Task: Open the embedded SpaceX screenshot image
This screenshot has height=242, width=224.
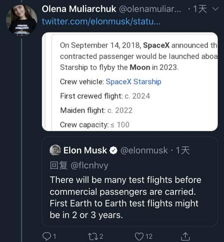Action: click(x=130, y=82)
